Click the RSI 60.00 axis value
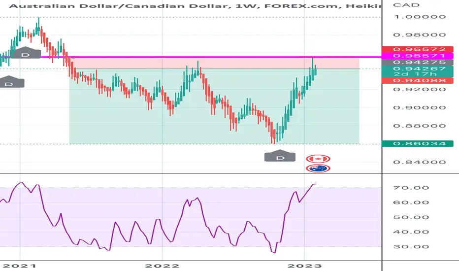The height and width of the screenshot is (271, 459). (x=411, y=203)
